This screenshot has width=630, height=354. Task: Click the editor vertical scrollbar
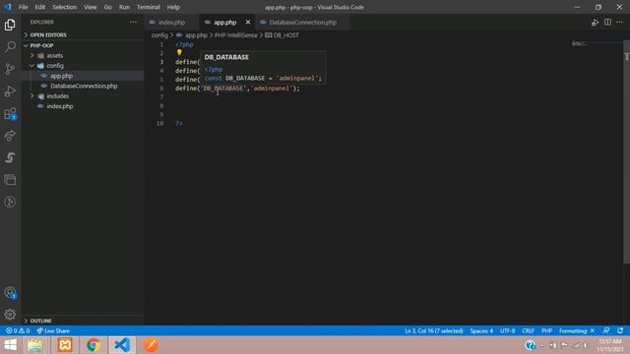[626, 151]
